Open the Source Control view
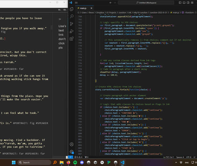 (71, 24)
